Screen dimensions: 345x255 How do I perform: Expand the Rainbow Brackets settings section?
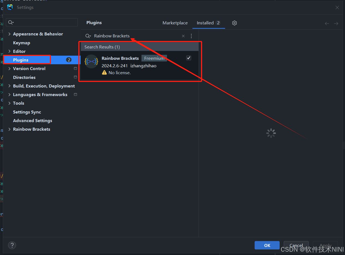pyautogui.click(x=9, y=129)
